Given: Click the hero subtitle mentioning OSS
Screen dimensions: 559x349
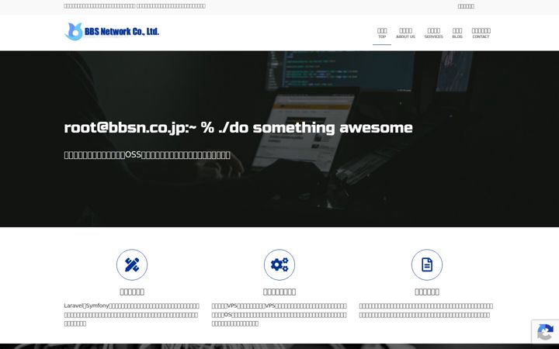Looking at the screenshot, I should pyautogui.click(x=148, y=155).
